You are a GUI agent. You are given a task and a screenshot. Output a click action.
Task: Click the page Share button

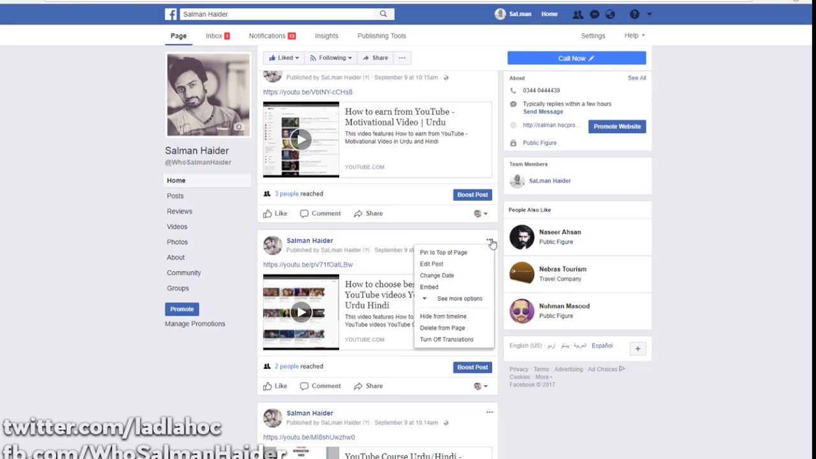click(375, 58)
